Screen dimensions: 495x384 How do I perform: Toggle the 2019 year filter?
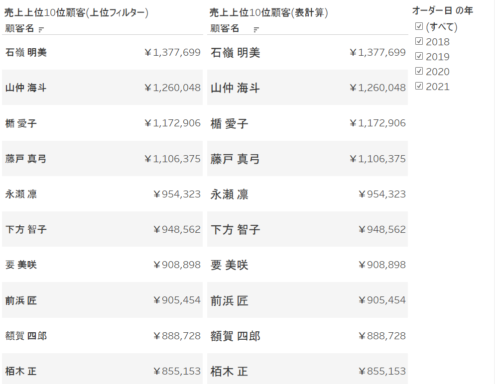pyautogui.click(x=419, y=56)
